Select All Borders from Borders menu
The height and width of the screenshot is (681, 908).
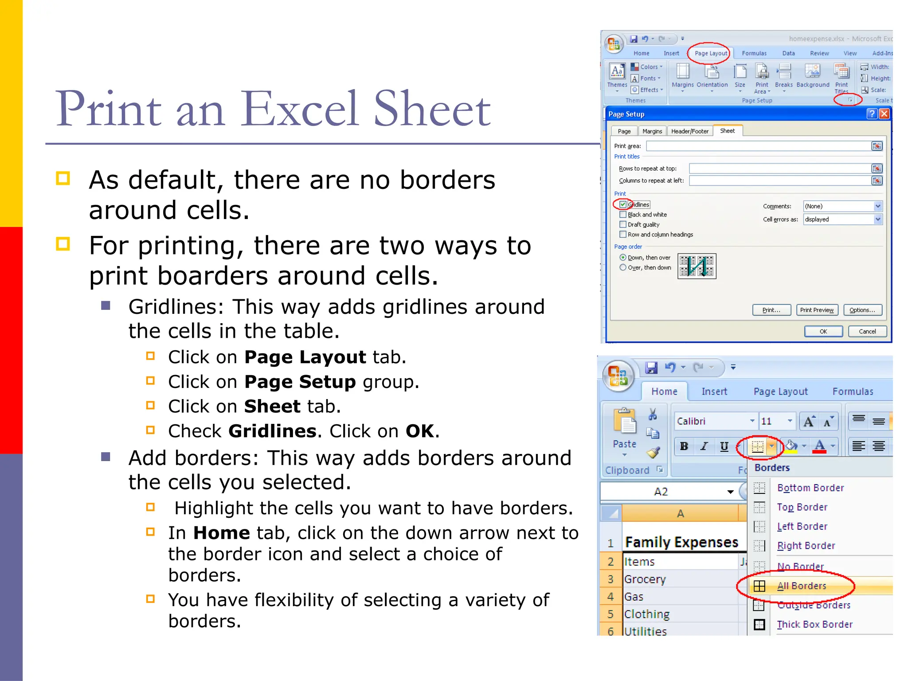coord(802,586)
